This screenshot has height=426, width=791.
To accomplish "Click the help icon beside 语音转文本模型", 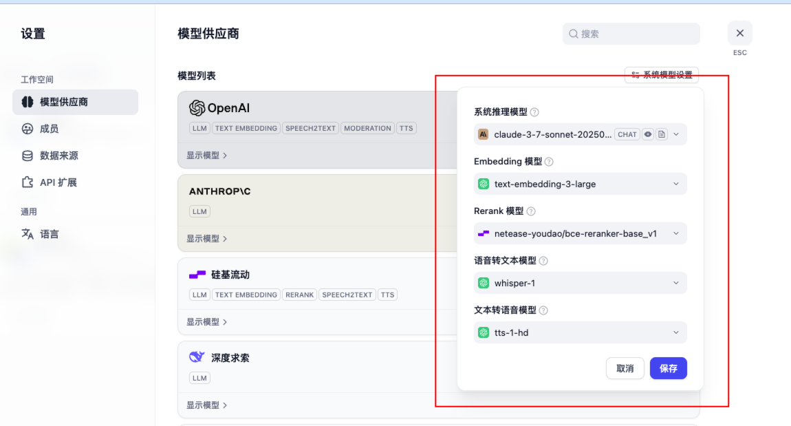I will [x=543, y=260].
